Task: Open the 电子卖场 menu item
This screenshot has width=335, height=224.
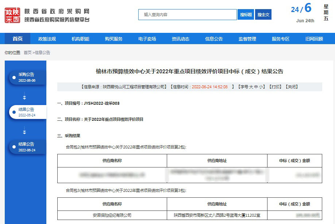Action: tap(147, 39)
